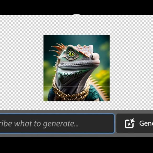Click the 'Vc' watermark on lizard's neck
Screen dimensions: 153x153
coord(77,76)
